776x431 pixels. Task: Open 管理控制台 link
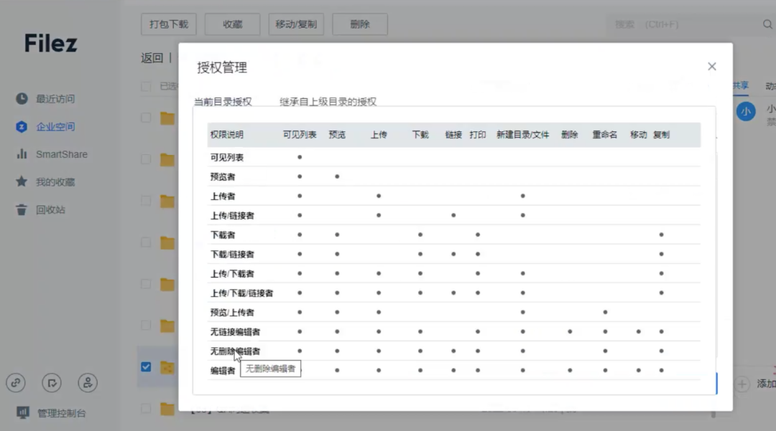61,413
